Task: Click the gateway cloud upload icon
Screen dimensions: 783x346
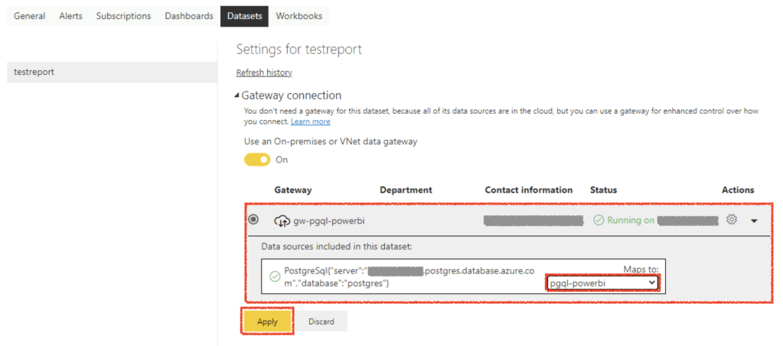Action: [x=282, y=221]
